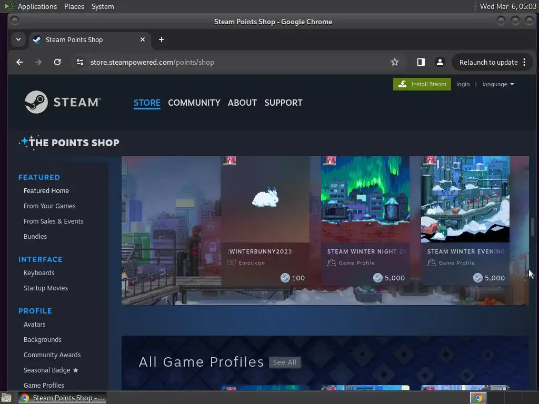Open the SUPPORT menu item
The image size is (539, 404).
283,103
